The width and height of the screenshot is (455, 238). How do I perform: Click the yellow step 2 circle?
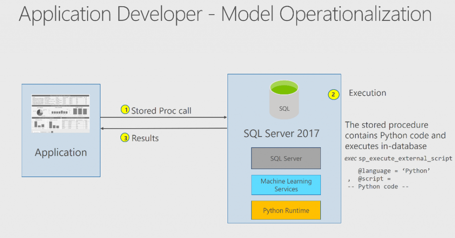click(333, 94)
